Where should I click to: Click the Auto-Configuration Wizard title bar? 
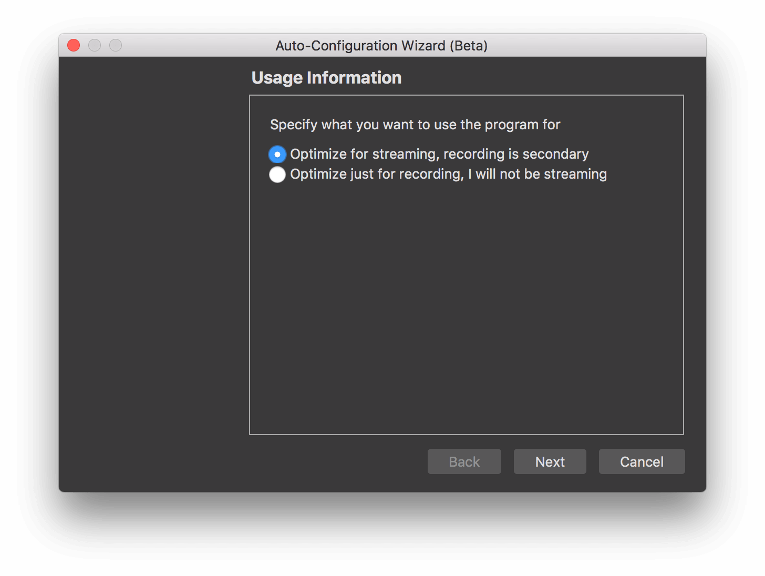coord(382,46)
